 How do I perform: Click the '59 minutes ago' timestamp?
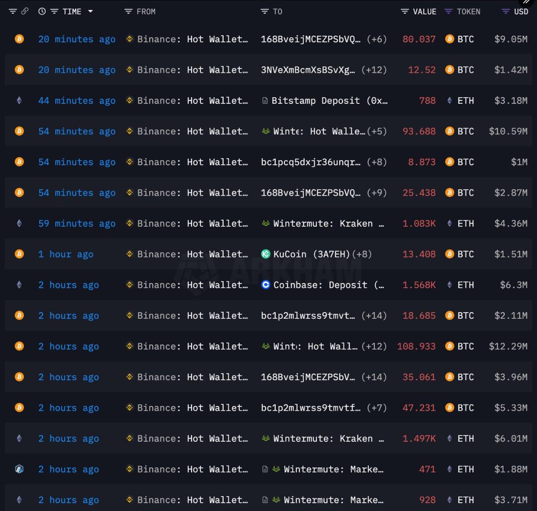click(x=77, y=224)
